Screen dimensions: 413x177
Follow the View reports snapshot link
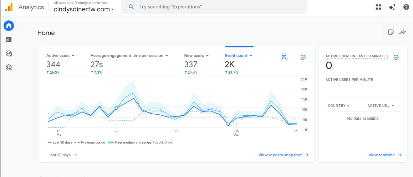pyautogui.click(x=284, y=155)
